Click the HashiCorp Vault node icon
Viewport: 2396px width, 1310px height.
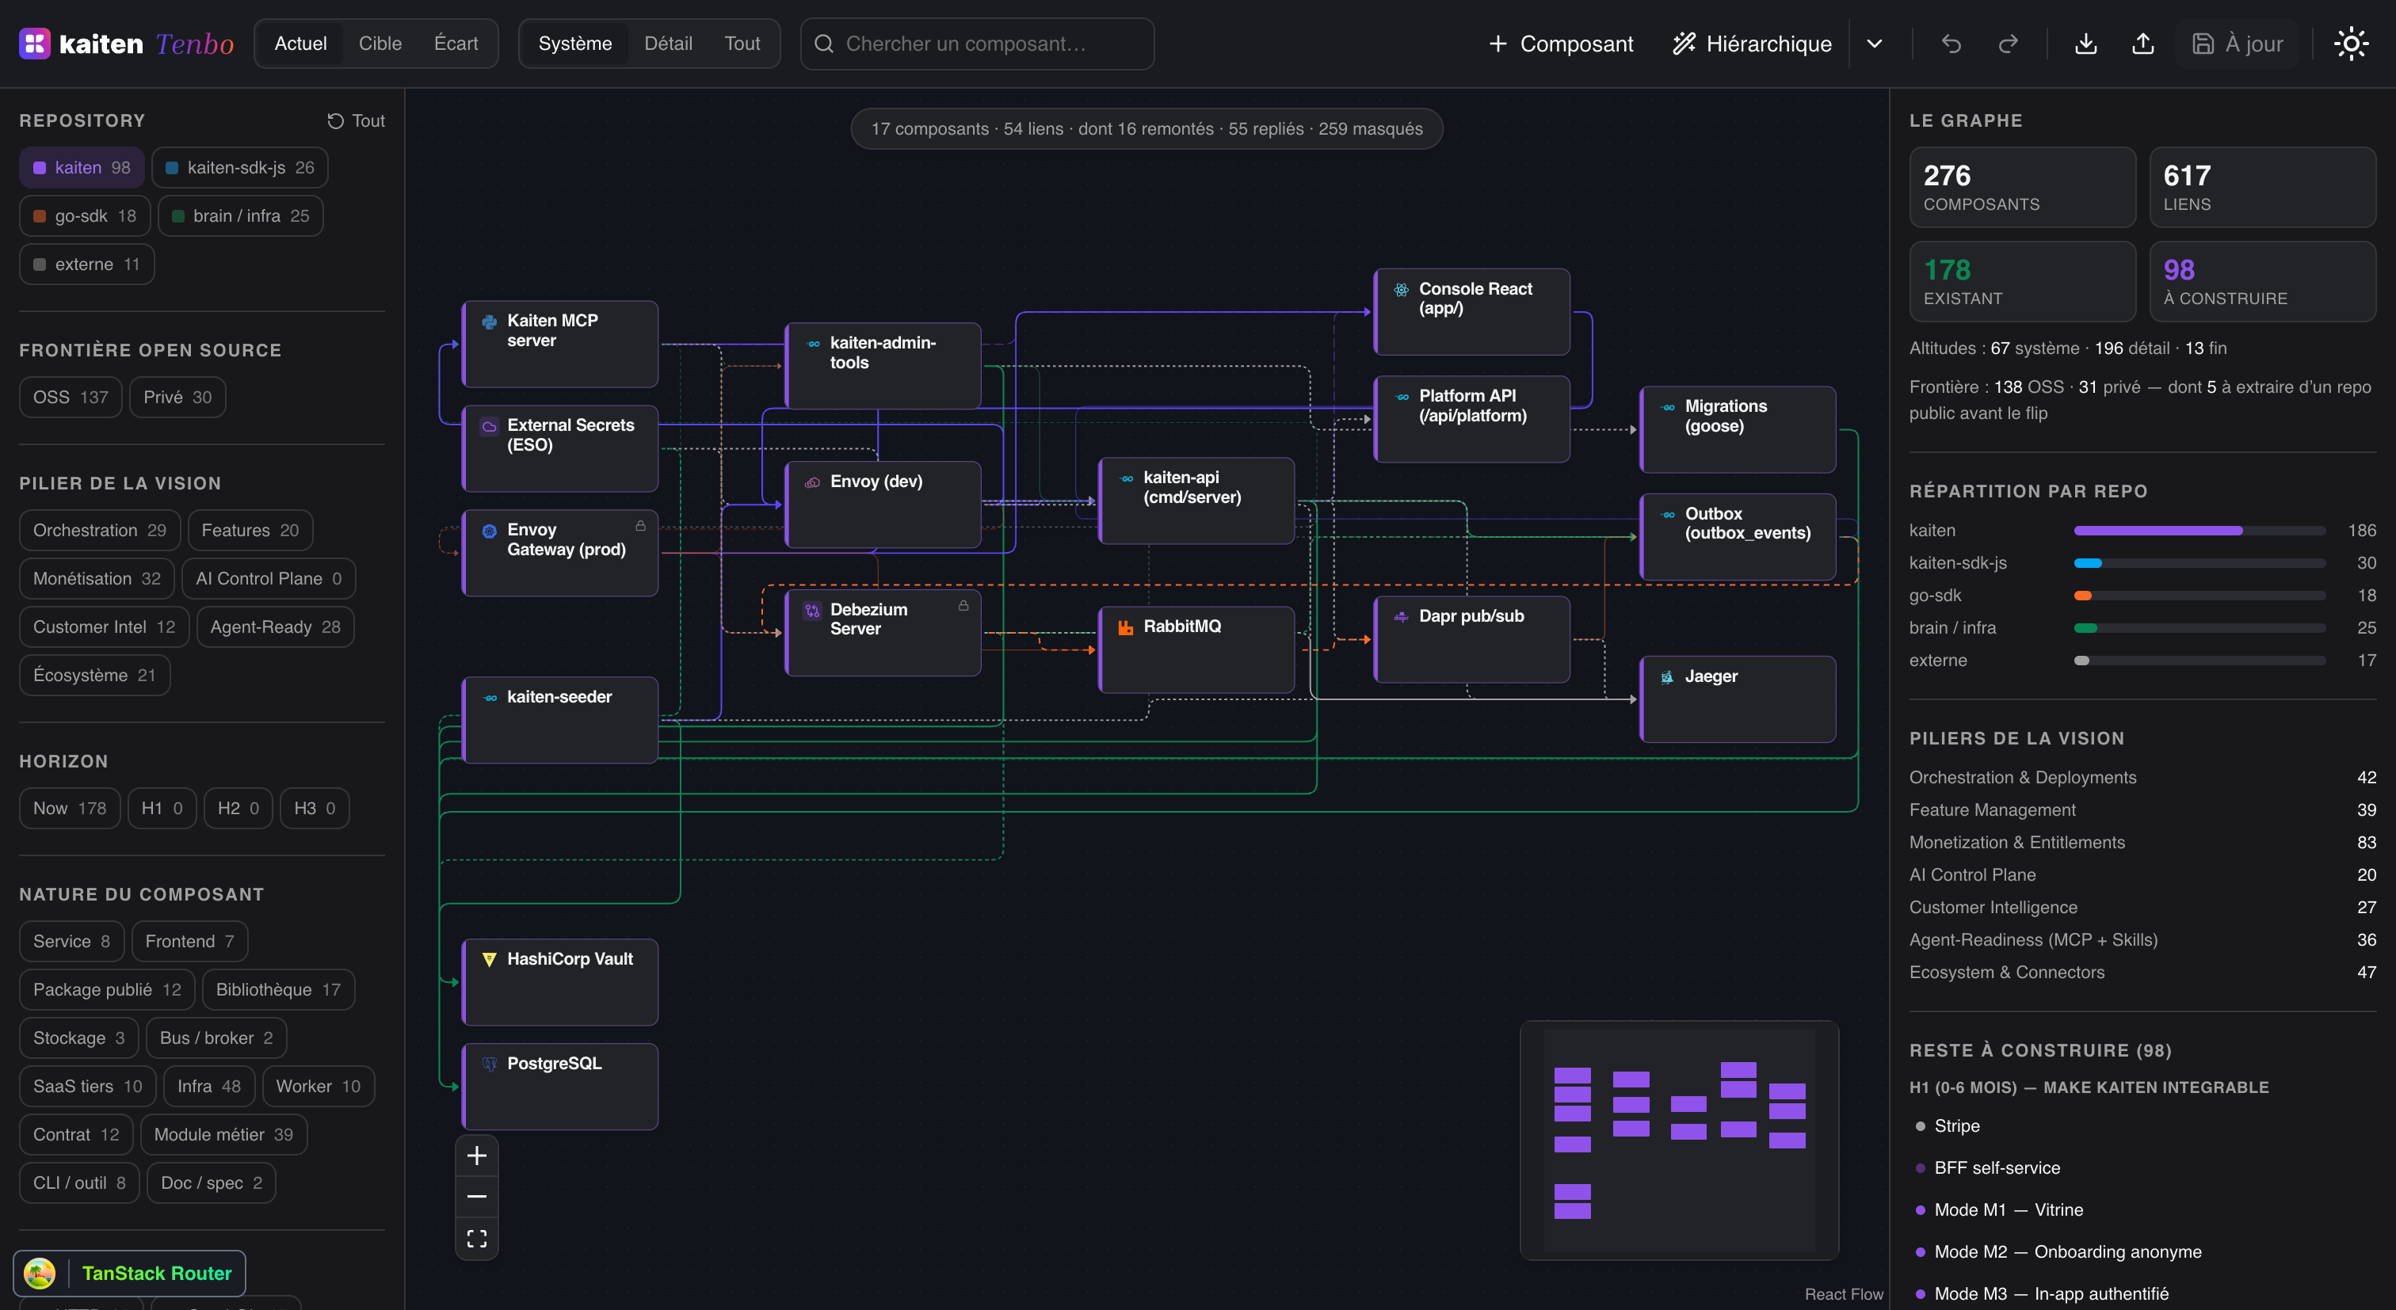tap(489, 959)
